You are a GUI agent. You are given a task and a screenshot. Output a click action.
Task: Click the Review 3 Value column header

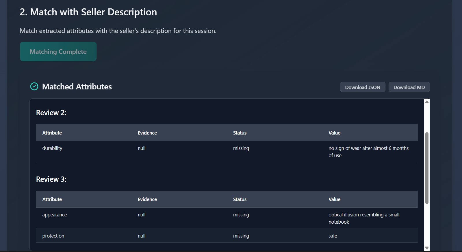point(334,199)
